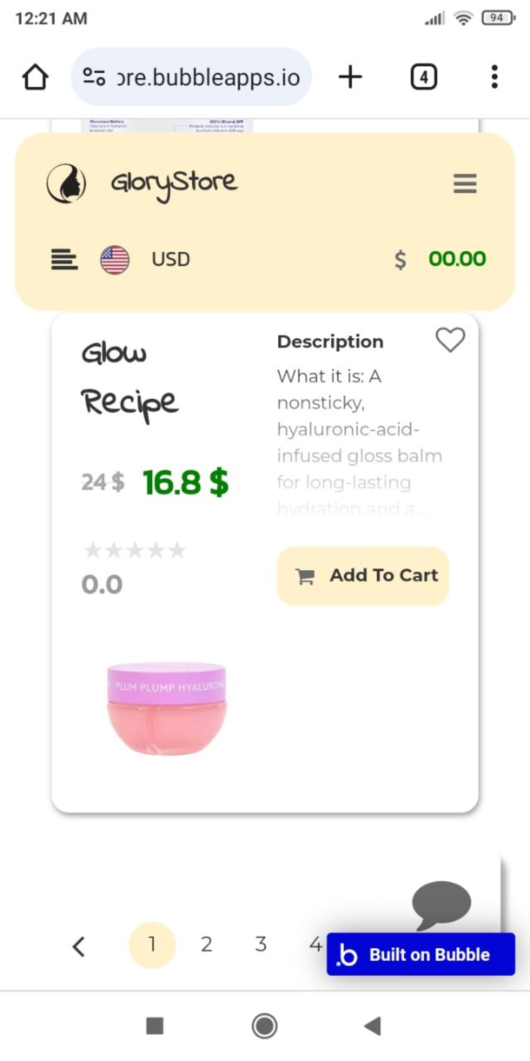Select USD currency flag selector
Screen dimensions: 530x1061
coord(115,260)
